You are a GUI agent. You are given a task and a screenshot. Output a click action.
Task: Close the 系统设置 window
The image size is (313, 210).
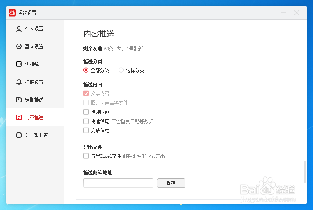point(297,13)
